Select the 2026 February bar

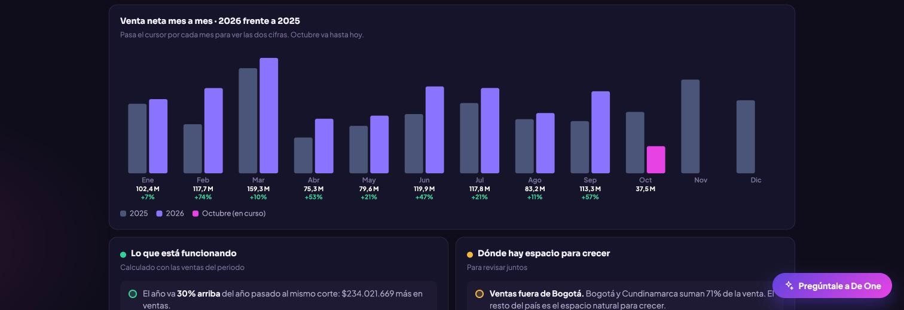coord(213,131)
